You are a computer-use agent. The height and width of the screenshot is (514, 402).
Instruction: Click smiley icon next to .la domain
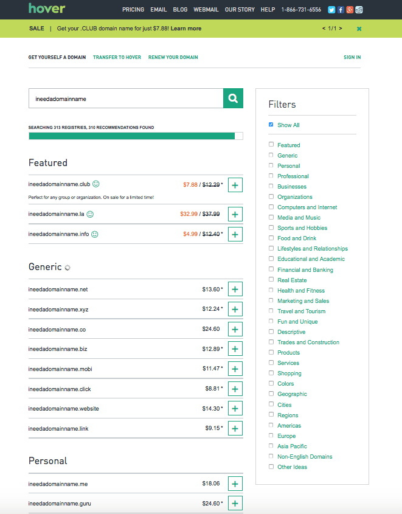(x=90, y=214)
